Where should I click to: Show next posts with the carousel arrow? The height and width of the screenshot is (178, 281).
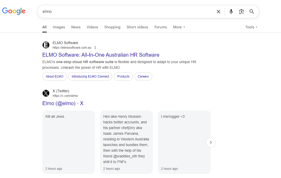click(211, 142)
